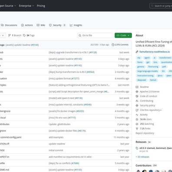Viewport: 172px width, 172px height.
Task: Expand Cite this repository dropdown
Action: tap(151, 110)
